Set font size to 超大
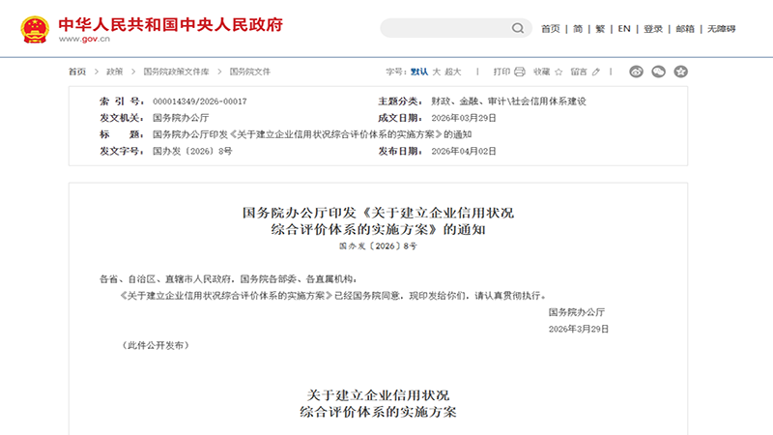 [452, 72]
